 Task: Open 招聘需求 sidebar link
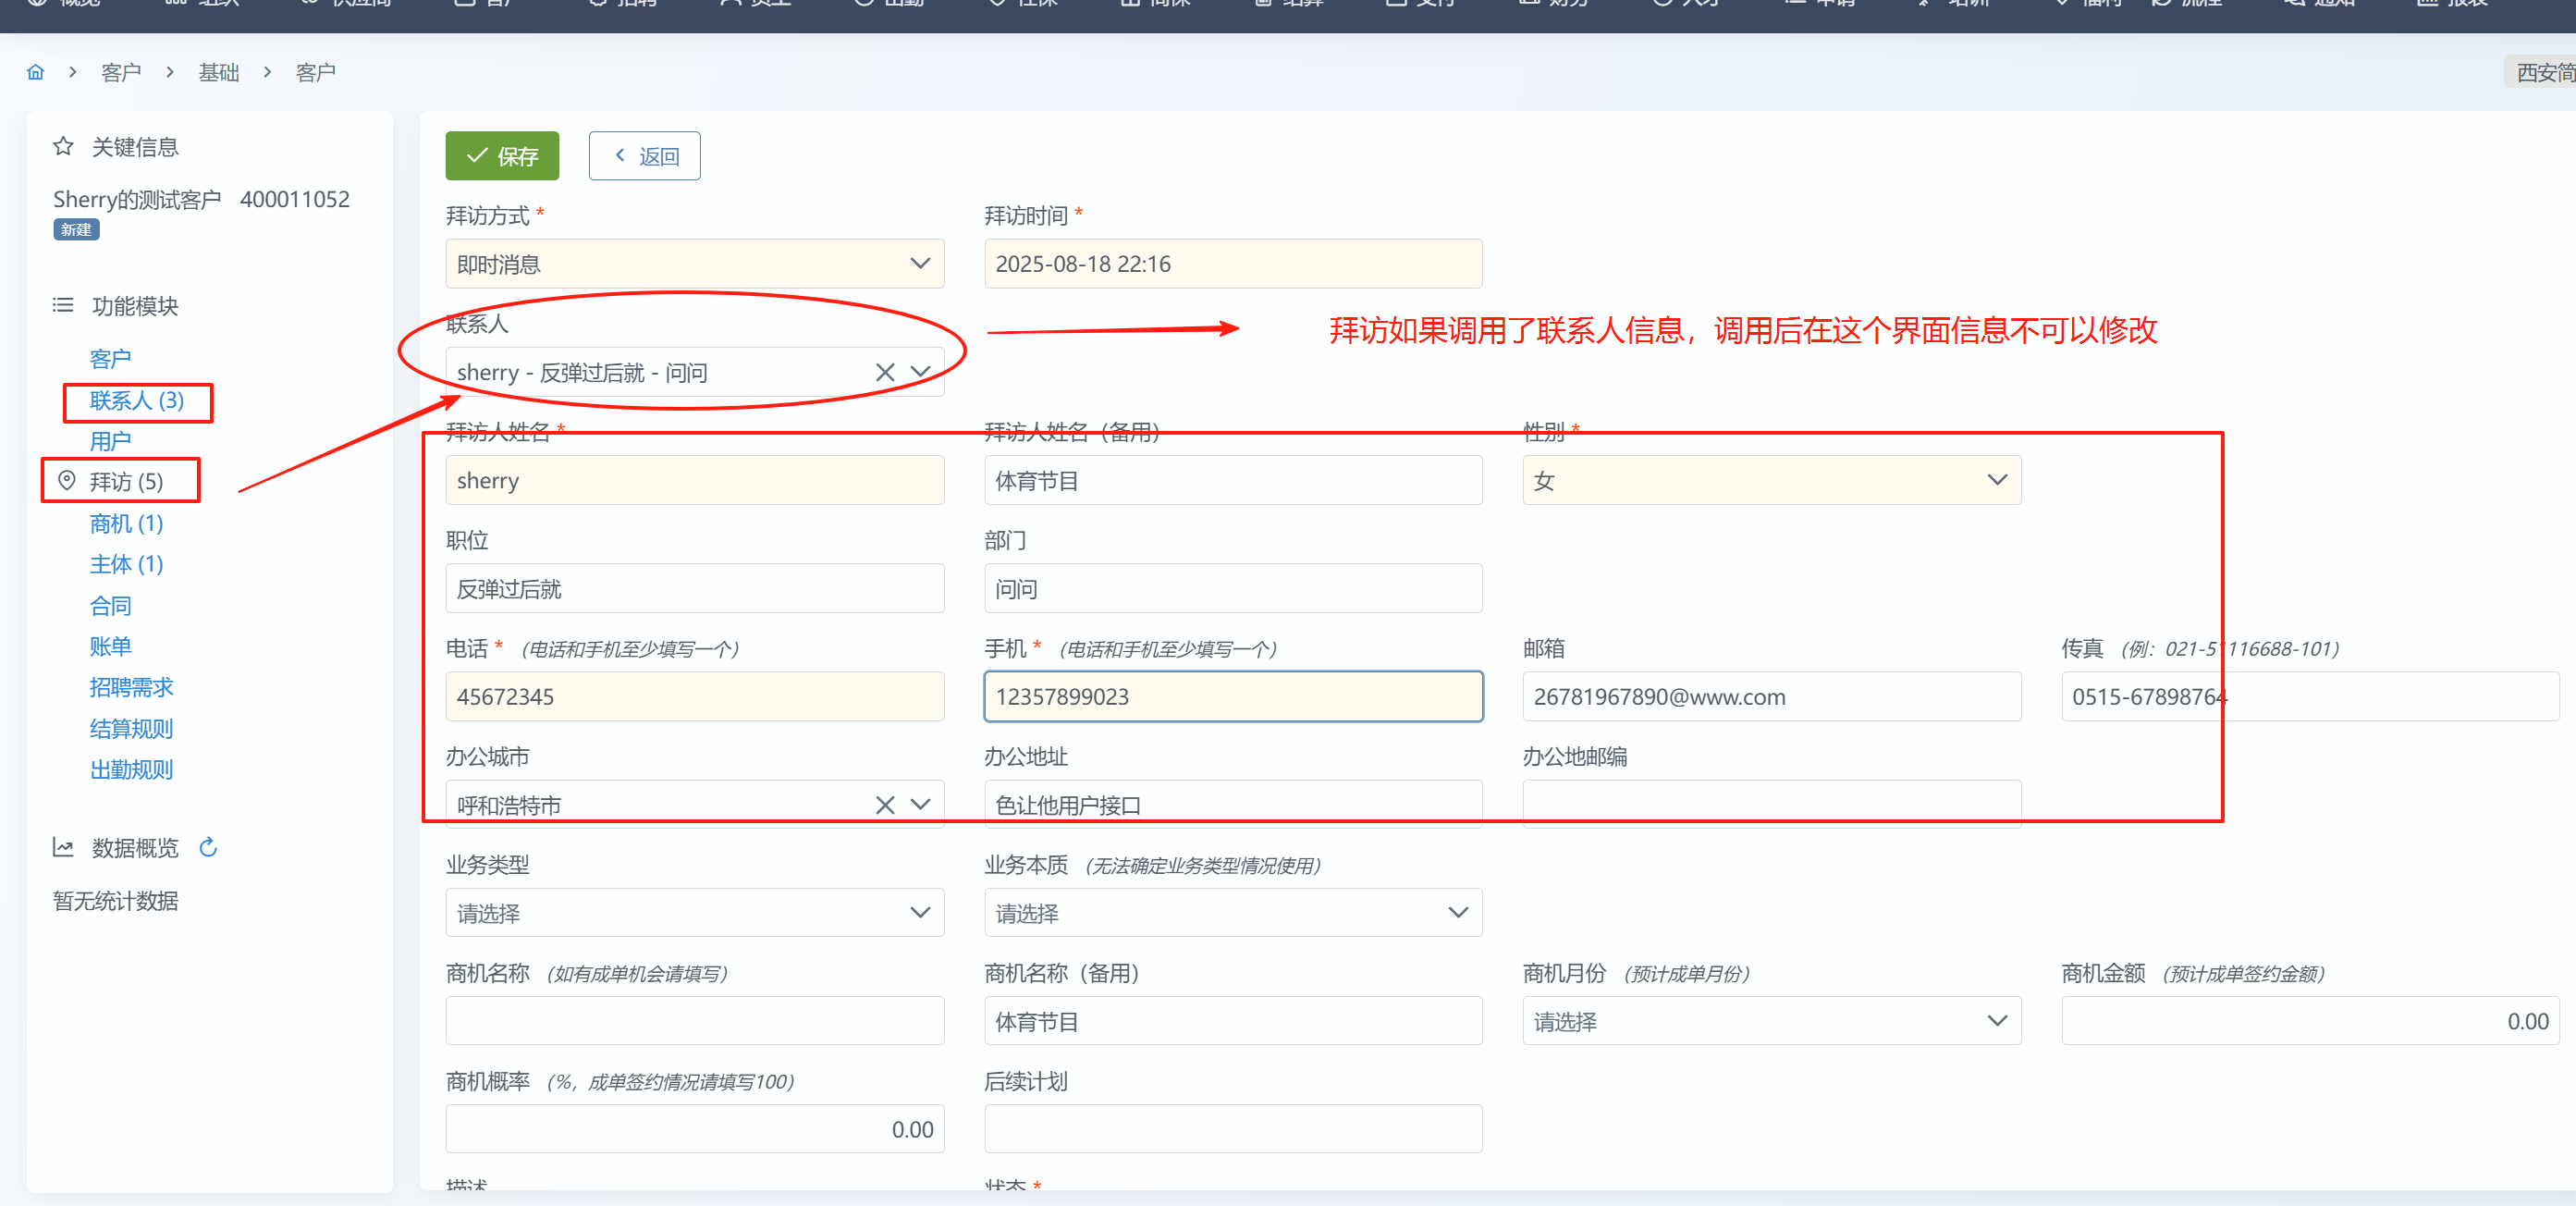coord(131,688)
